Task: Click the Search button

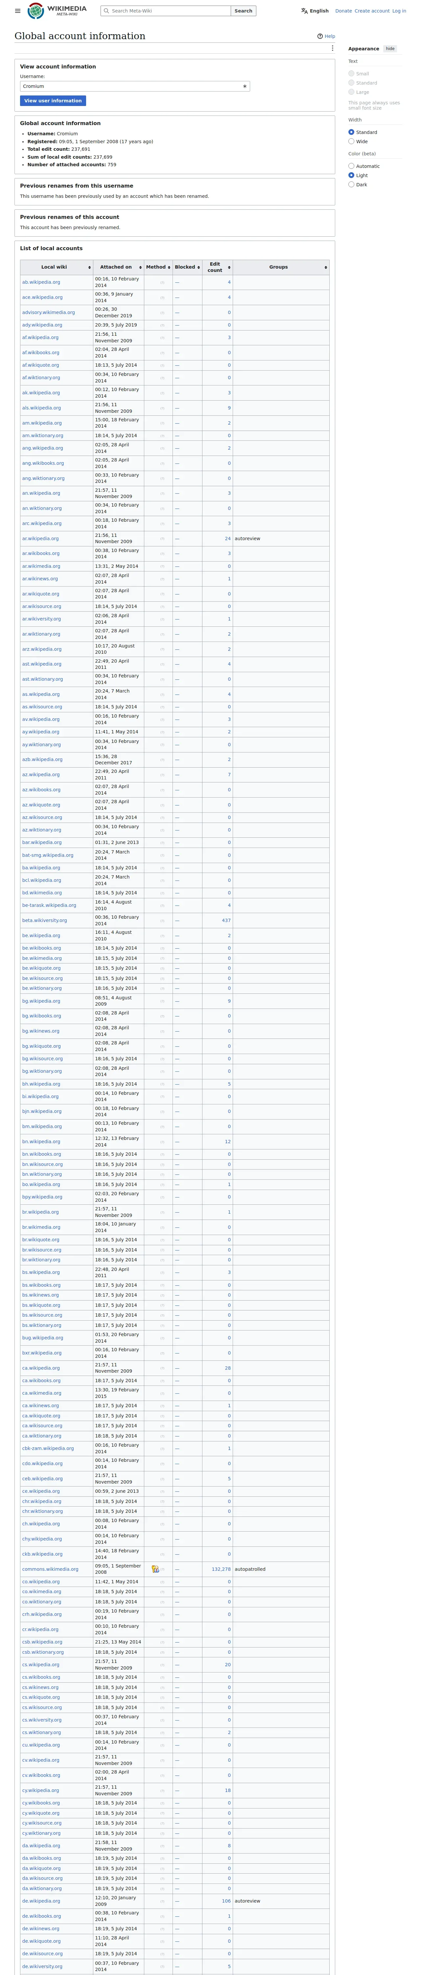Action: [x=244, y=11]
